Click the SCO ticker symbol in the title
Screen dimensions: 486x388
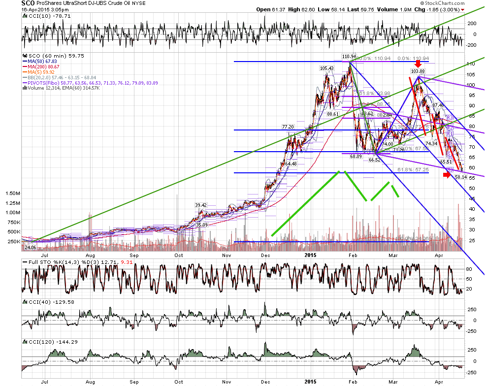28,3
